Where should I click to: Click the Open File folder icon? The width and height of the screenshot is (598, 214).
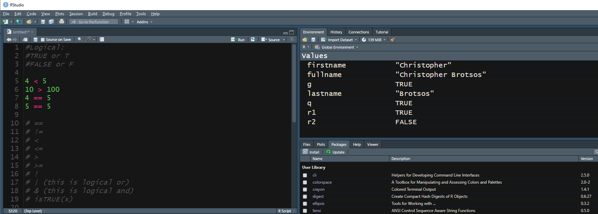[29, 22]
